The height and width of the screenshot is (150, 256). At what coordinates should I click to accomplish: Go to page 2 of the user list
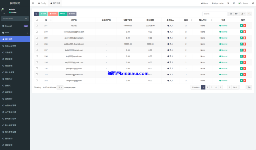point(207,87)
